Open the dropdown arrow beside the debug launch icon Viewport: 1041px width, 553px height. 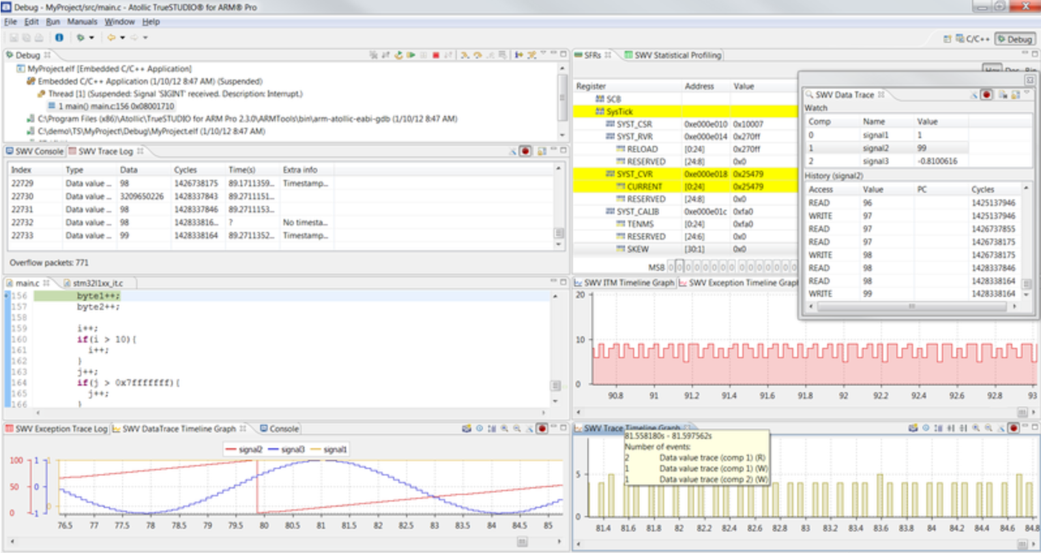(x=91, y=38)
